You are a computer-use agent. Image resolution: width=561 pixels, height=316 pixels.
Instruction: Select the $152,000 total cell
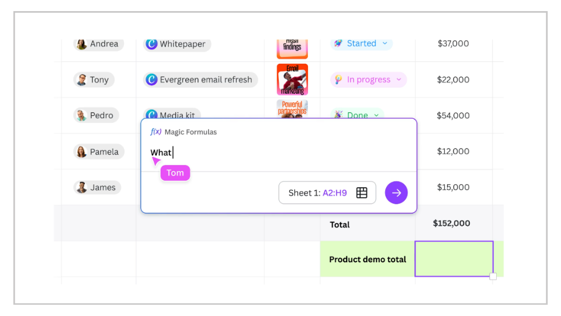click(x=451, y=223)
